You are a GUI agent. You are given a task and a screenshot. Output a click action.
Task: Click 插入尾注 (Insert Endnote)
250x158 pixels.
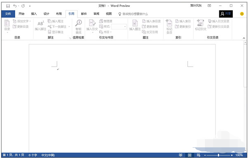point(55,21)
